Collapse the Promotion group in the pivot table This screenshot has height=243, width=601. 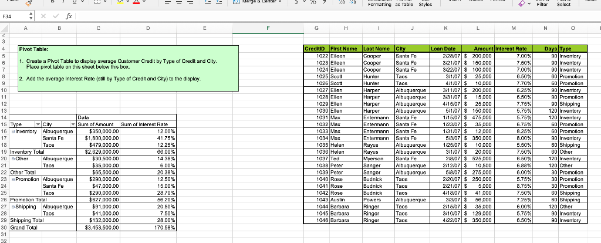[13, 180]
